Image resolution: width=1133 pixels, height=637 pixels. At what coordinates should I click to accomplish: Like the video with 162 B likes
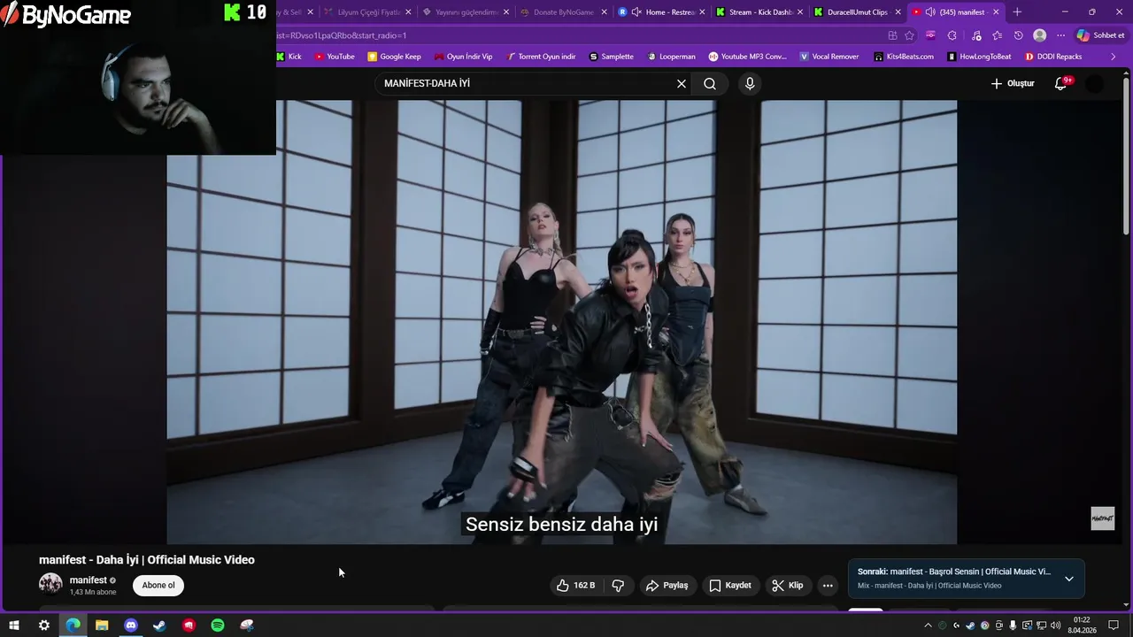575,585
